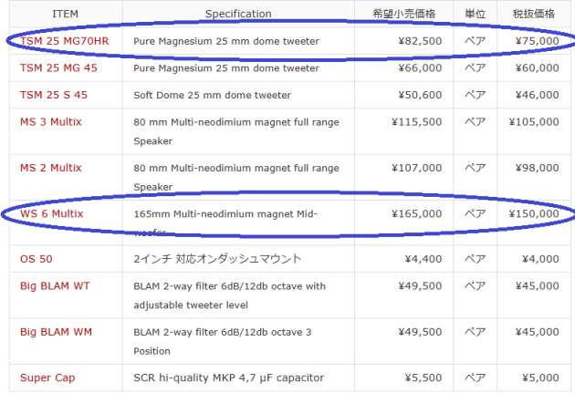The height and width of the screenshot is (393, 575).
Task: Click the 単位 column header
Action: click(476, 14)
